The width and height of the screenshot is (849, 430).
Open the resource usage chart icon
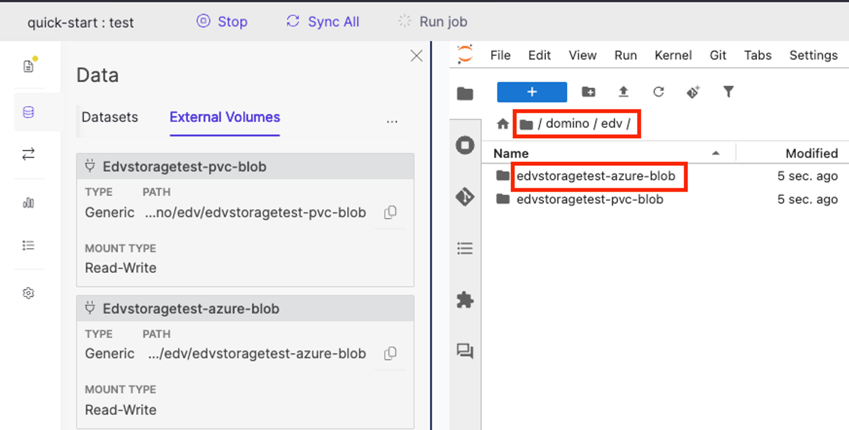(x=29, y=203)
